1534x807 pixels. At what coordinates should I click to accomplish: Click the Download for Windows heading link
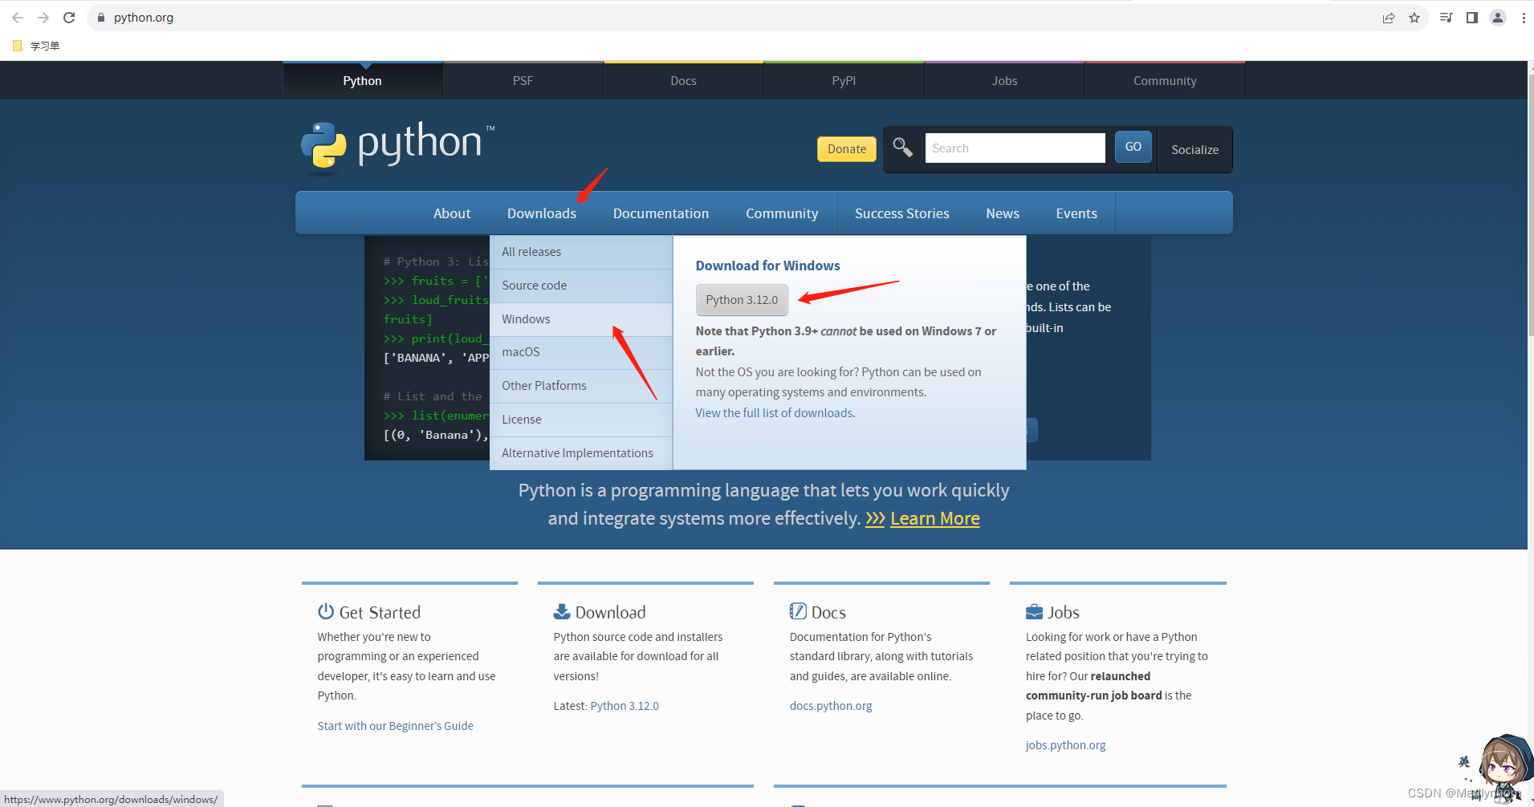point(767,266)
